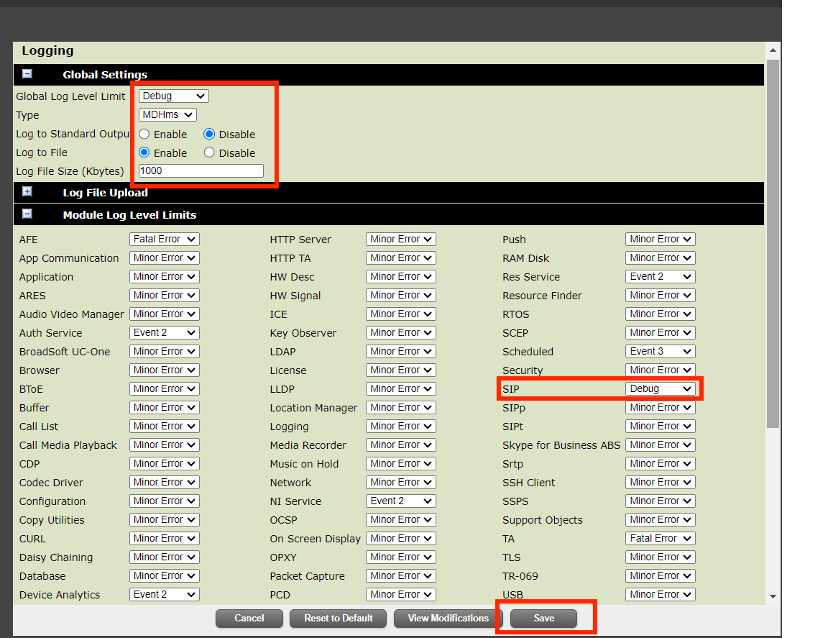Image resolution: width=828 pixels, height=638 pixels.
Task: Open the TR-069 log level dropdown
Action: (x=660, y=575)
